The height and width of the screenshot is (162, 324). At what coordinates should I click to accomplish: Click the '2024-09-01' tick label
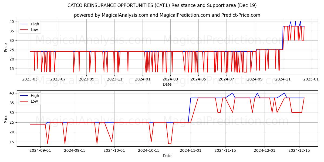click(40, 150)
